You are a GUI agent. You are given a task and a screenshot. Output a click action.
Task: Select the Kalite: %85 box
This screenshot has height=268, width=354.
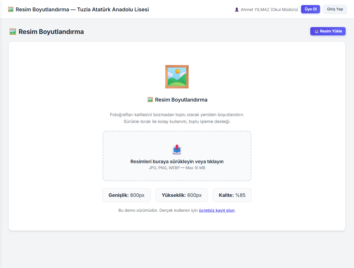(232, 195)
